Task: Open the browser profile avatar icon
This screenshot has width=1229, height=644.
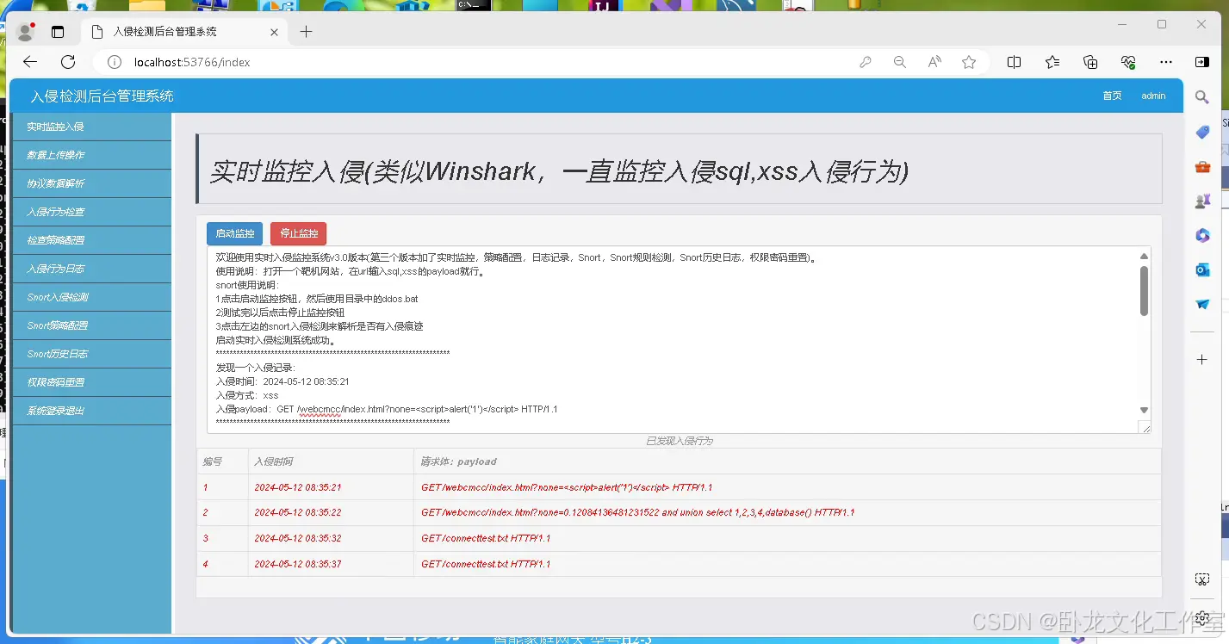Action: tap(25, 32)
